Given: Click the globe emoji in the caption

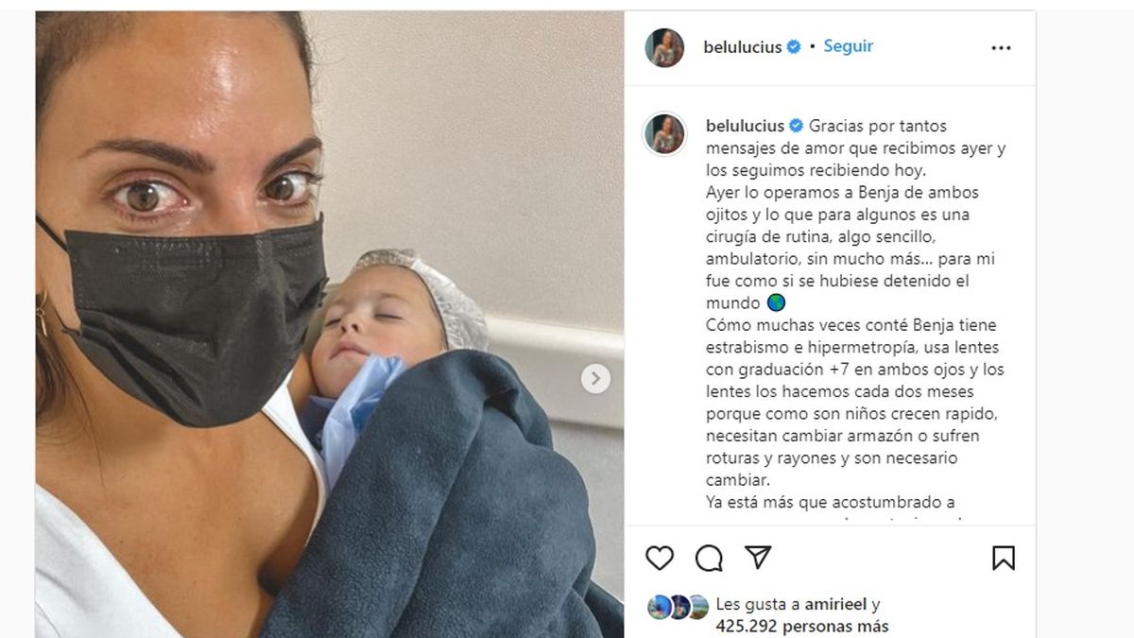Looking at the screenshot, I should pyautogui.click(x=776, y=303).
